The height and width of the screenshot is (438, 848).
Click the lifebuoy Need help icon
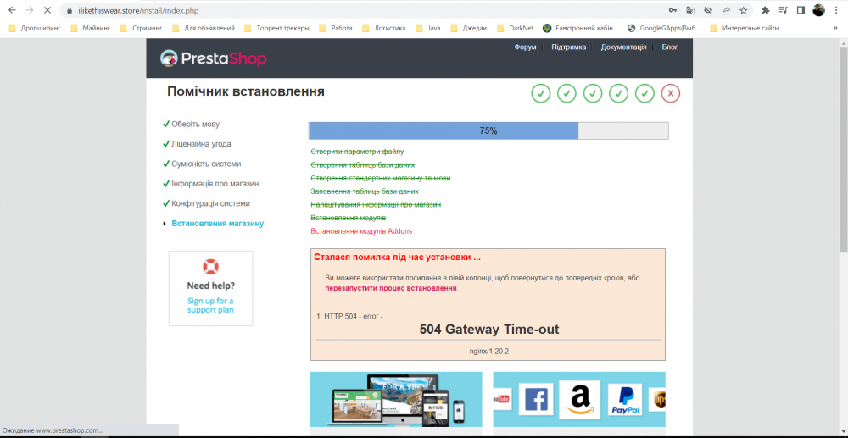211,267
